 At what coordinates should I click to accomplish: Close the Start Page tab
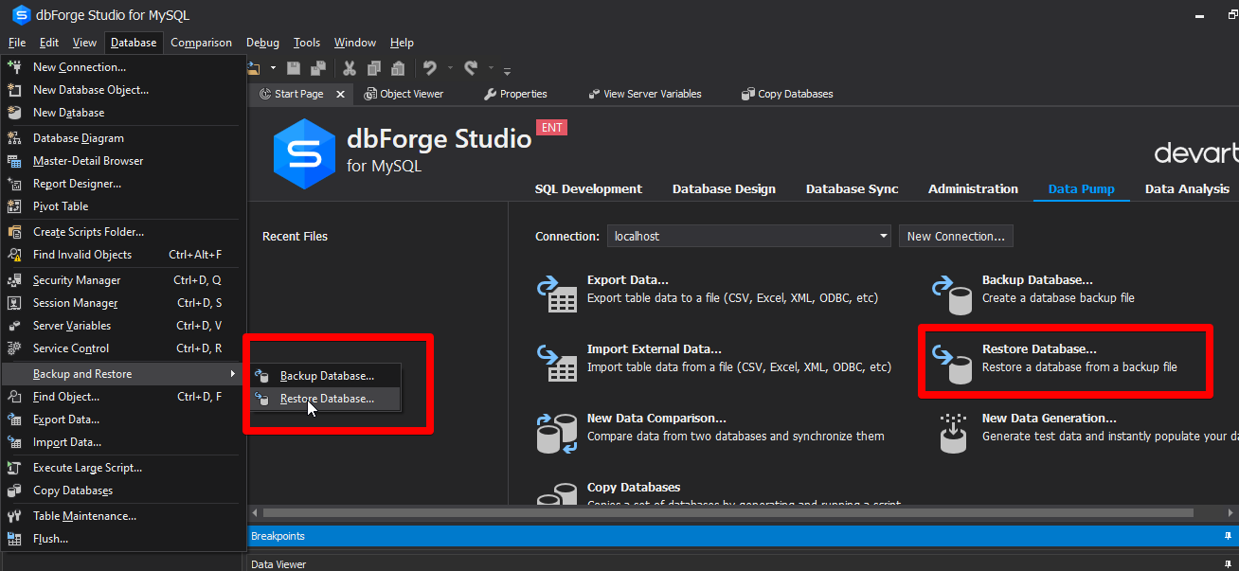[341, 95]
